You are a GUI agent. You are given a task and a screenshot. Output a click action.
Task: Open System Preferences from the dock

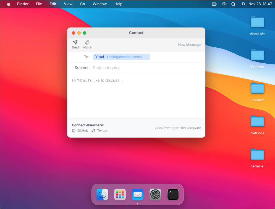(x=155, y=194)
